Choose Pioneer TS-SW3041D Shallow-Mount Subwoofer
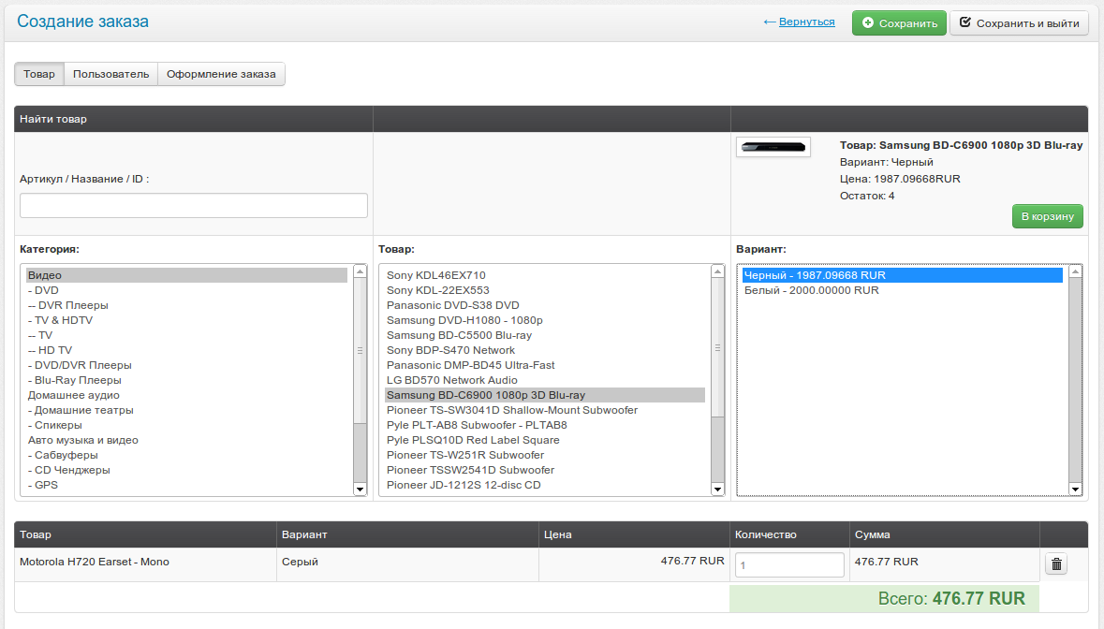The image size is (1104, 629). [545, 410]
